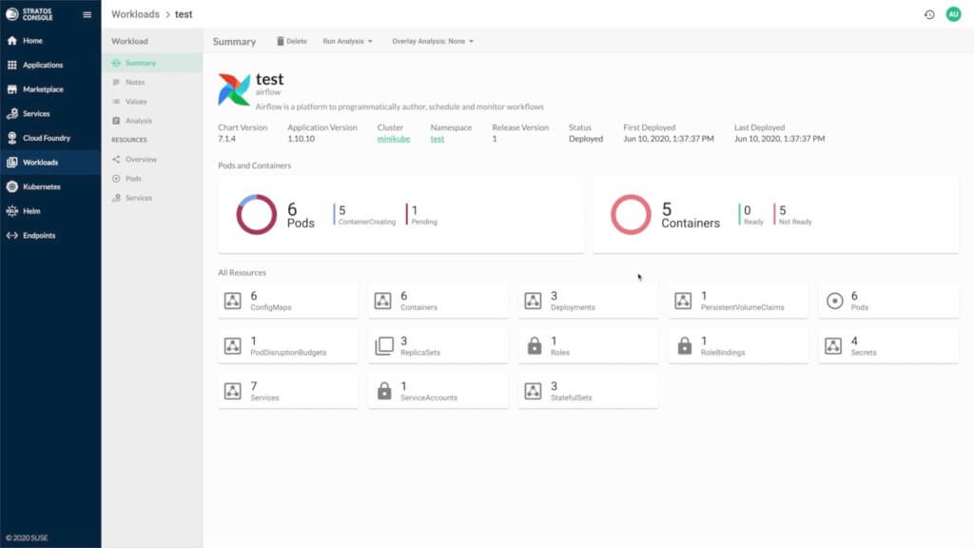Select Workloads in the sidebar
This screenshot has height=548, width=974.
click(50, 162)
